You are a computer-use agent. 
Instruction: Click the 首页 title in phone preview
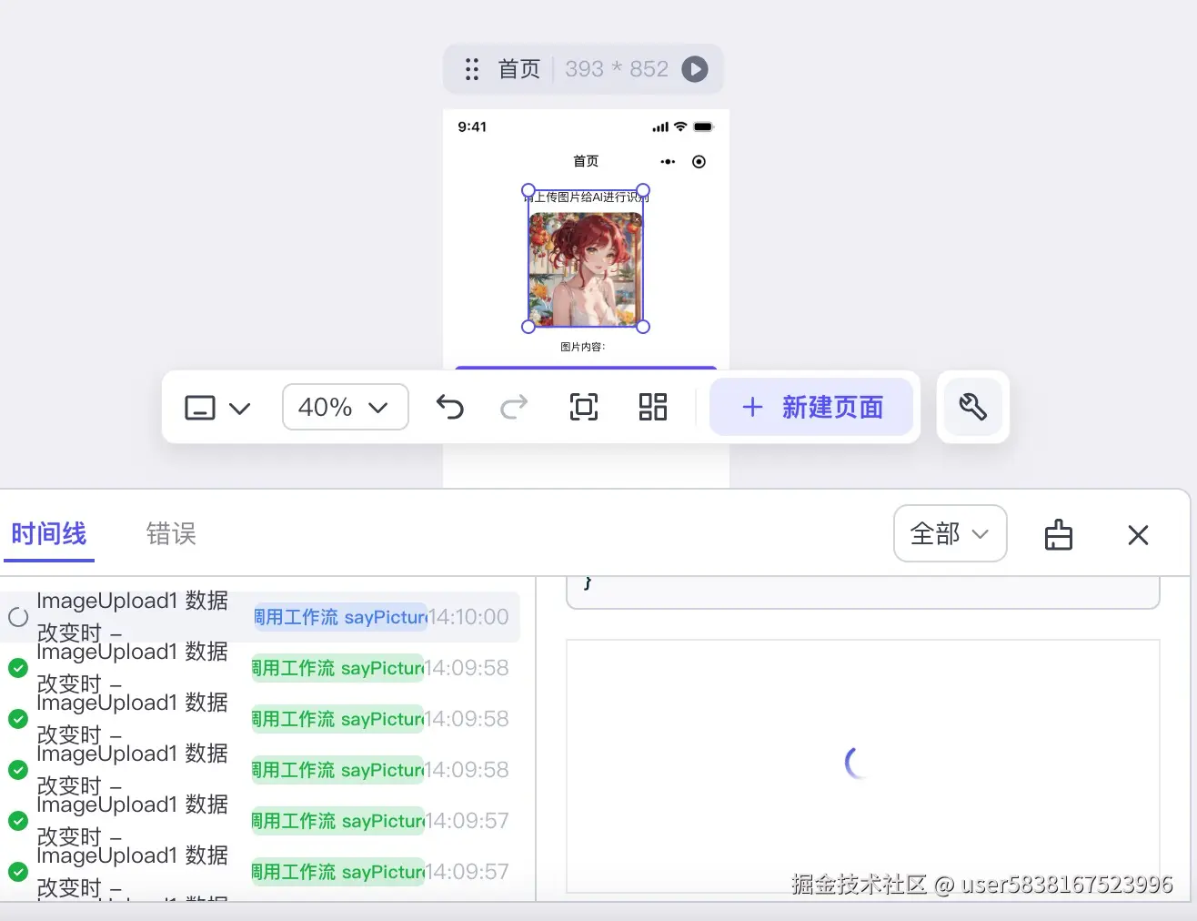coord(586,161)
